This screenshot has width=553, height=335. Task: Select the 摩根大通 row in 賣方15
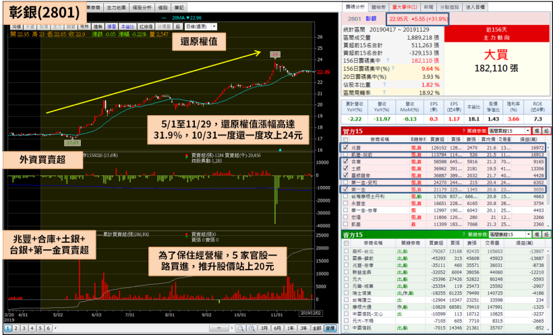point(445,307)
